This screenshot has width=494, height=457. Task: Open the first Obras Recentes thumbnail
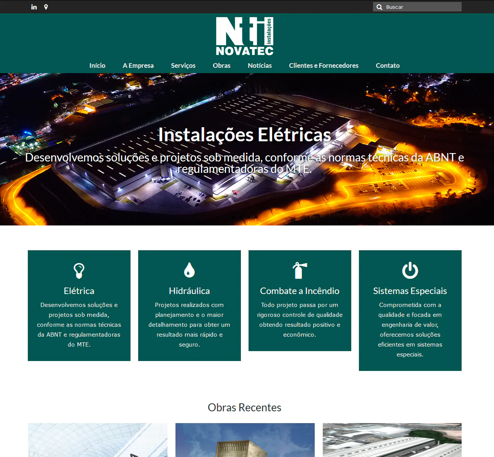click(97, 440)
